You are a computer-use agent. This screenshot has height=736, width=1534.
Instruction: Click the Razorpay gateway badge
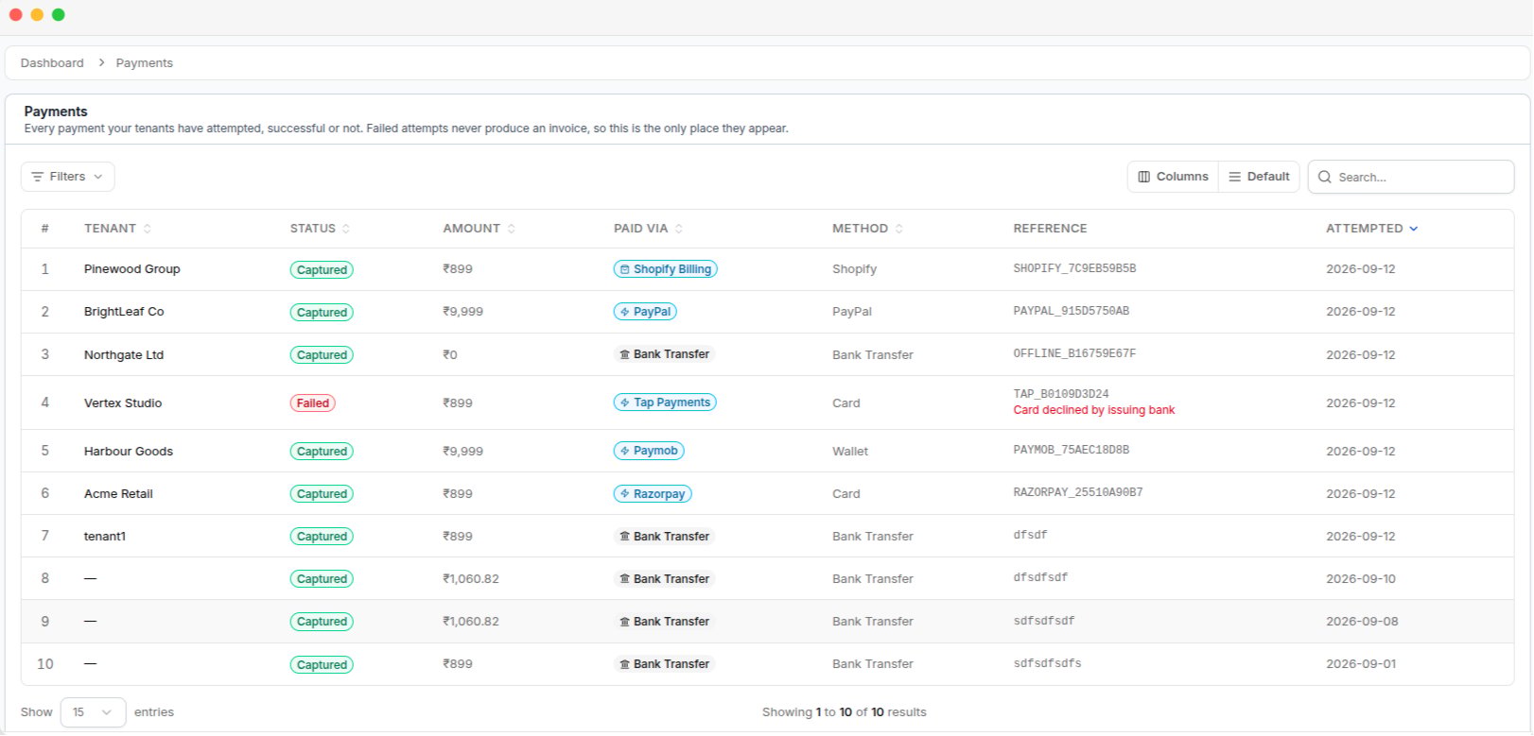click(653, 494)
